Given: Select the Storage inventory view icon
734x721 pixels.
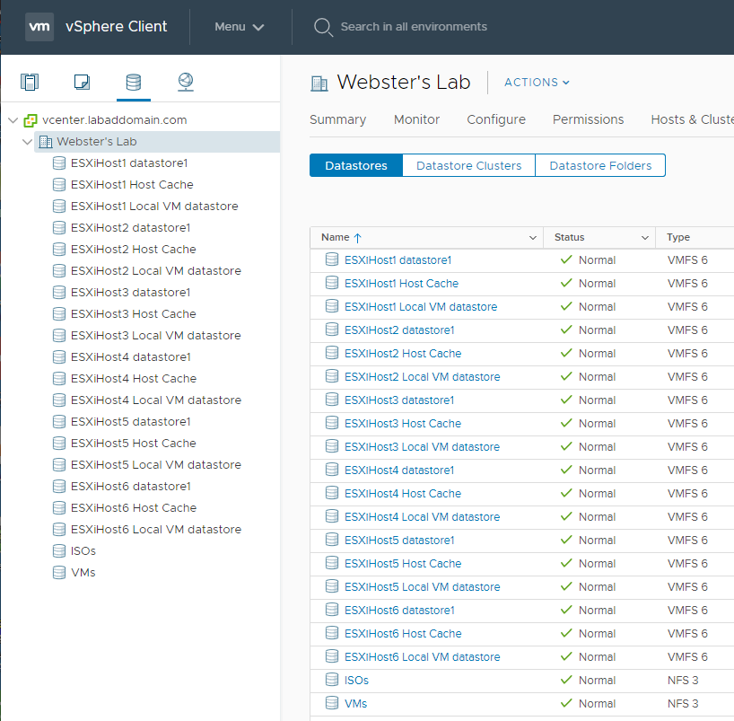Looking at the screenshot, I should 133,83.
